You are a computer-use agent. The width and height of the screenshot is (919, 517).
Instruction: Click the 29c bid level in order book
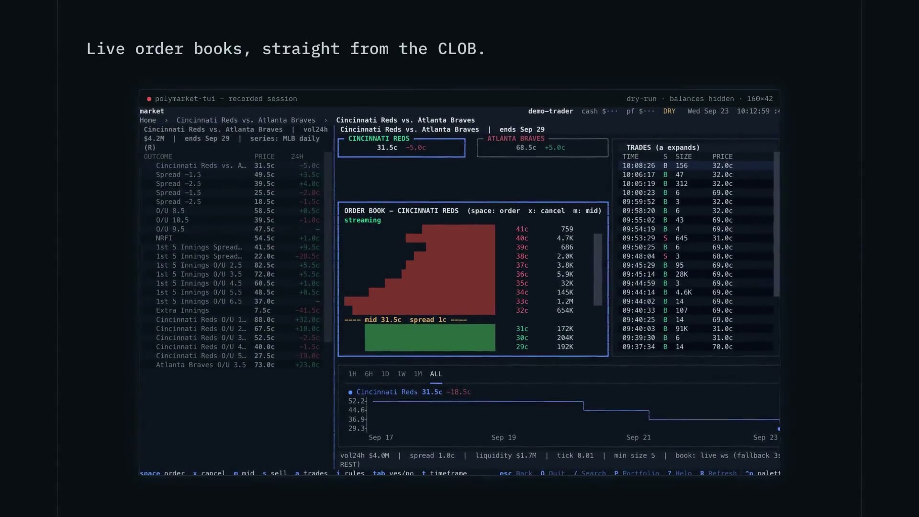click(x=522, y=347)
